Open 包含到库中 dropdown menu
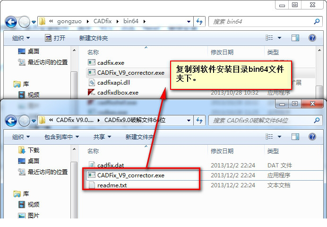 coord(62,137)
